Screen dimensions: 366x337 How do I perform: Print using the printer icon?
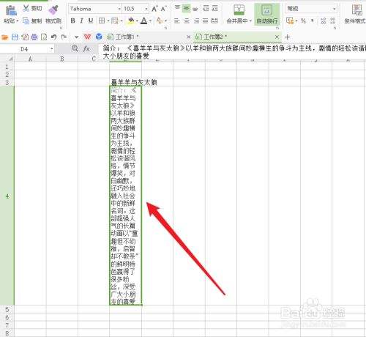point(34,37)
